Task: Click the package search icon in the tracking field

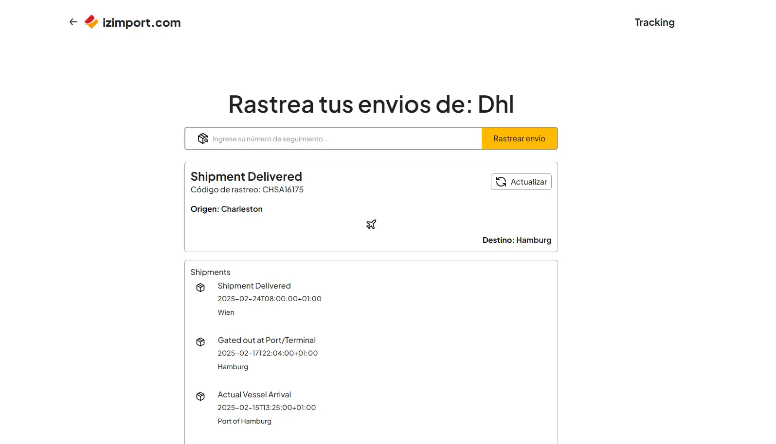Action: coord(203,138)
